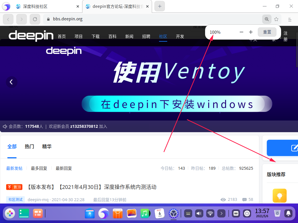Switch to the 精华 posts tab
Screen dimensions: 298x223
coord(47,147)
